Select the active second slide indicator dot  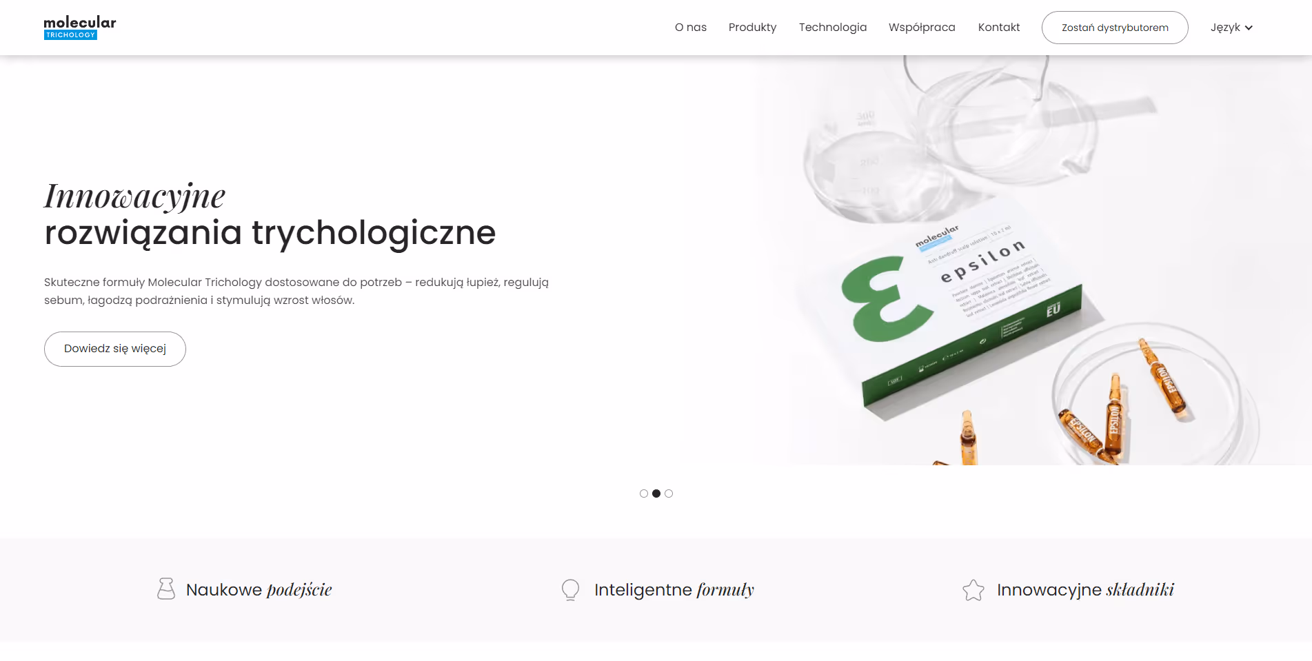pyautogui.click(x=656, y=494)
